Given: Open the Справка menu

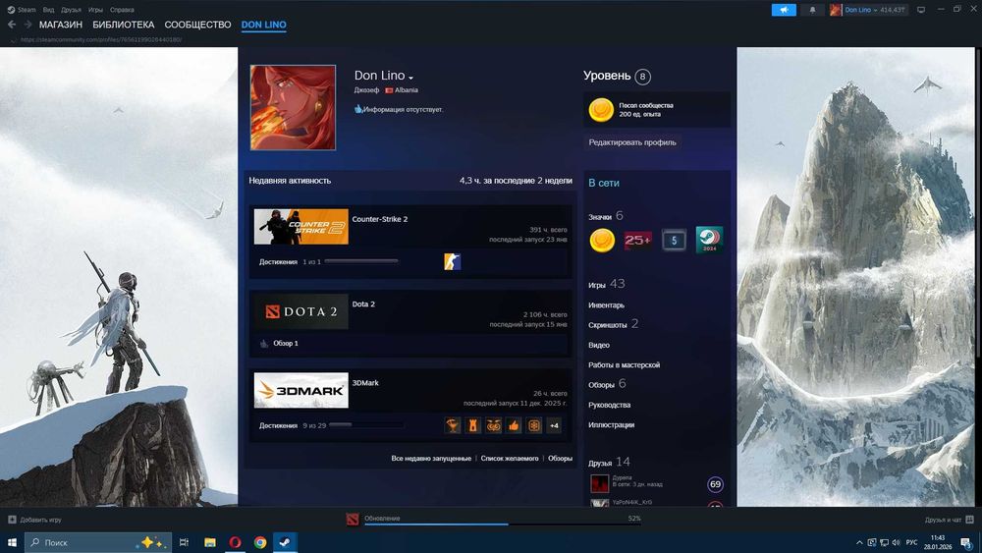Looking at the screenshot, I should (x=122, y=10).
